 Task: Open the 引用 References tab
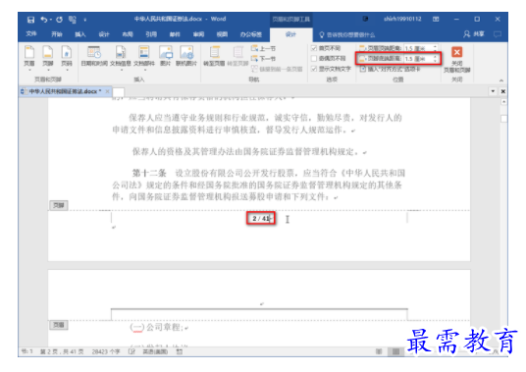click(151, 34)
